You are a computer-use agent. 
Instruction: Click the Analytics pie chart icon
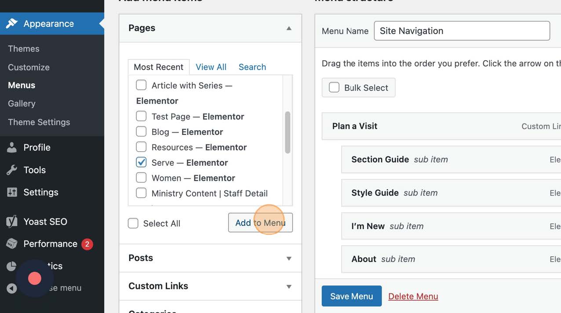click(11, 266)
